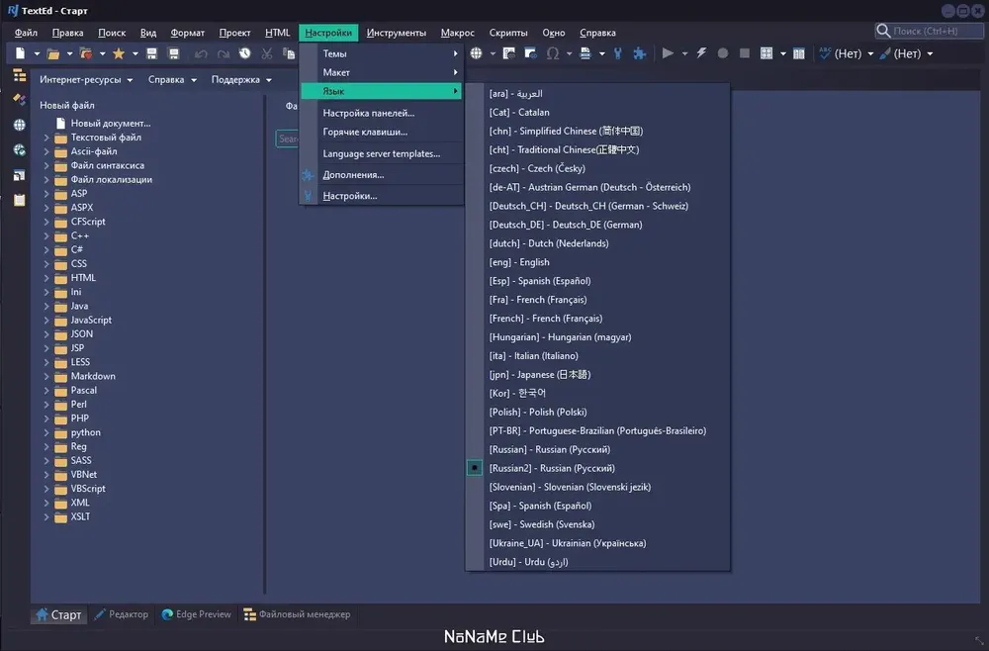989x651 pixels.
Task: Expand the JavaScript folder in tree
Action: [x=46, y=320]
